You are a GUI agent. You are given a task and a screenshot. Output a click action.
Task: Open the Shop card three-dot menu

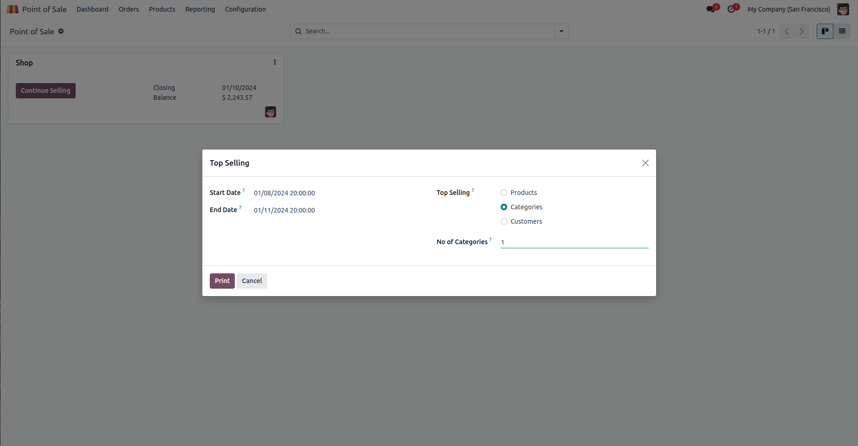[275, 62]
